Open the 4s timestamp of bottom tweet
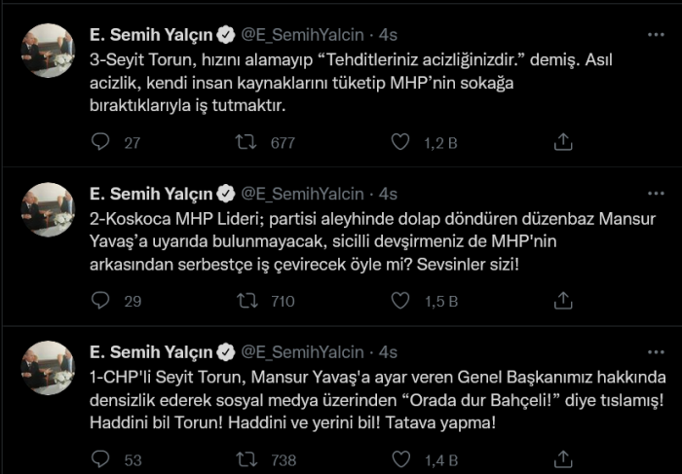The height and width of the screenshot is (474, 682). click(x=388, y=352)
